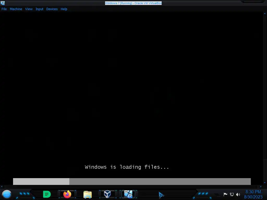Select the Windows 7 VM taskbar button

[128, 194]
